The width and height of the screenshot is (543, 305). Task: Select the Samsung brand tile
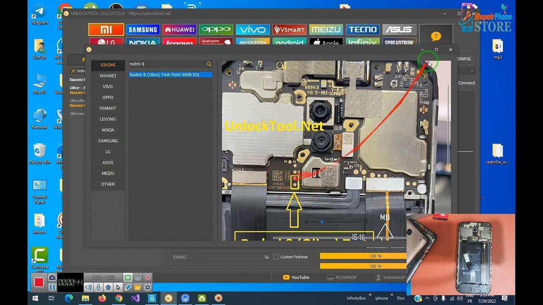(143, 30)
